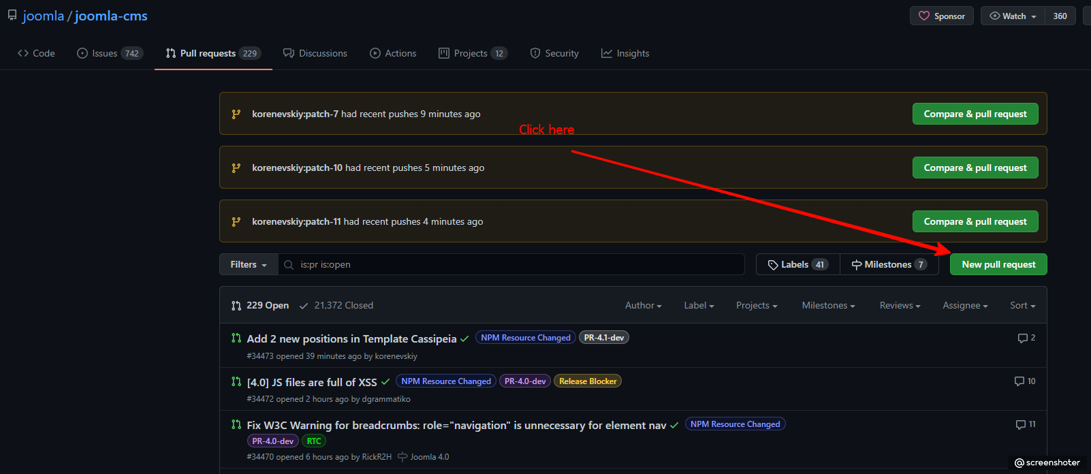Open author korenevskiy on PR #34473
Image resolution: width=1091 pixels, height=474 pixels.
coord(396,356)
